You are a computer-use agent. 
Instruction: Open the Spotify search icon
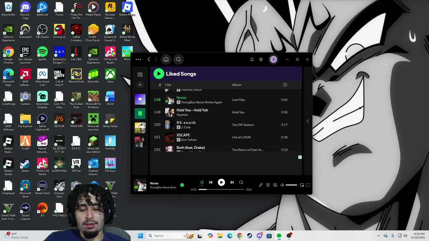click(178, 60)
